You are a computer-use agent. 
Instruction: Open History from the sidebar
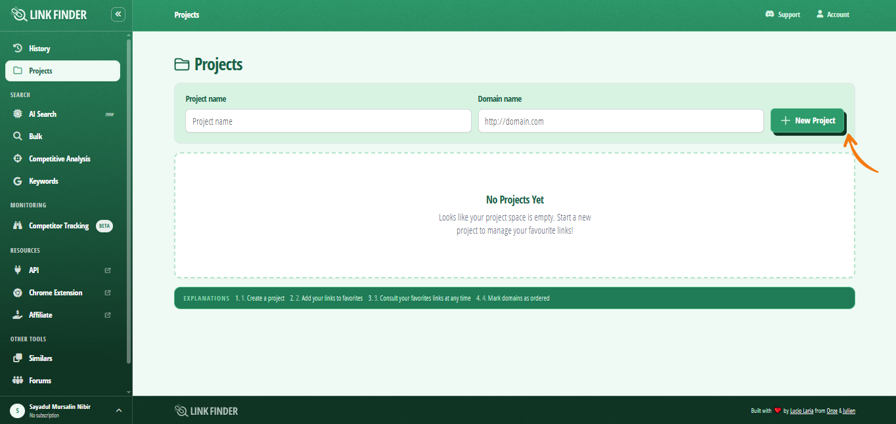point(62,49)
